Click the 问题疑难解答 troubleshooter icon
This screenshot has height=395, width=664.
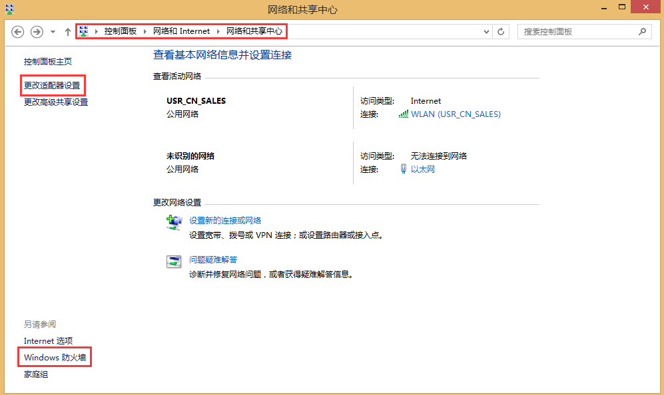coord(174,261)
